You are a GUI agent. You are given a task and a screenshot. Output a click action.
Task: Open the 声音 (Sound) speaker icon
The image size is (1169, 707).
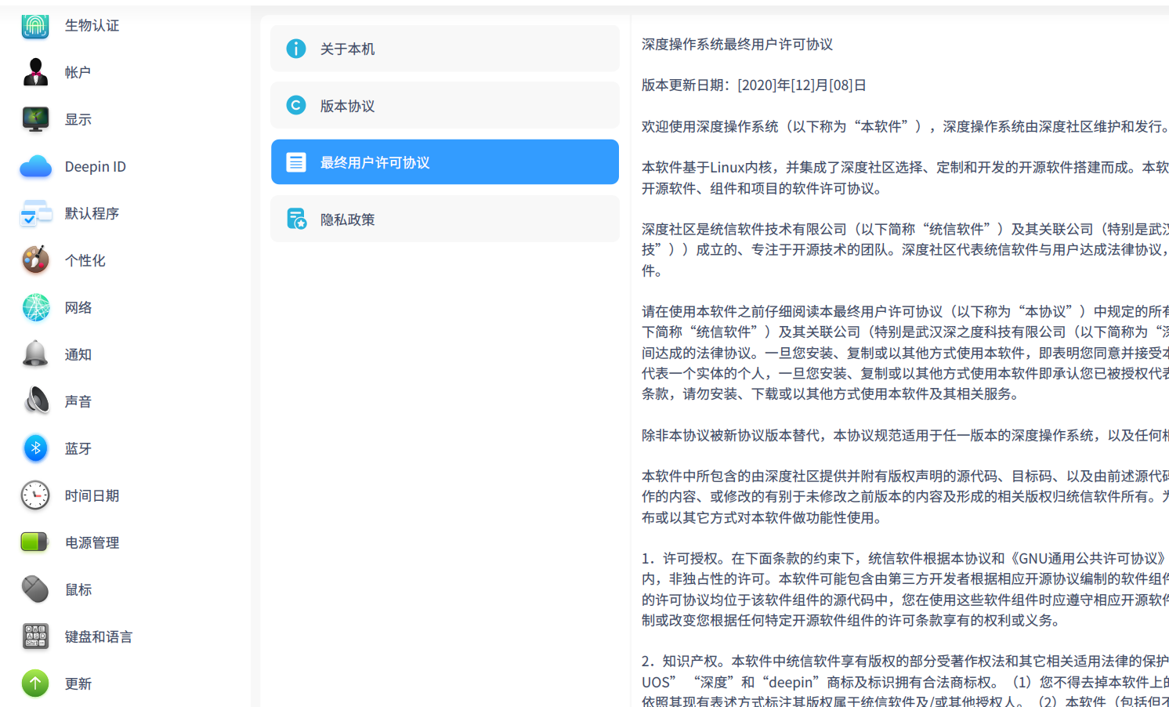click(35, 401)
